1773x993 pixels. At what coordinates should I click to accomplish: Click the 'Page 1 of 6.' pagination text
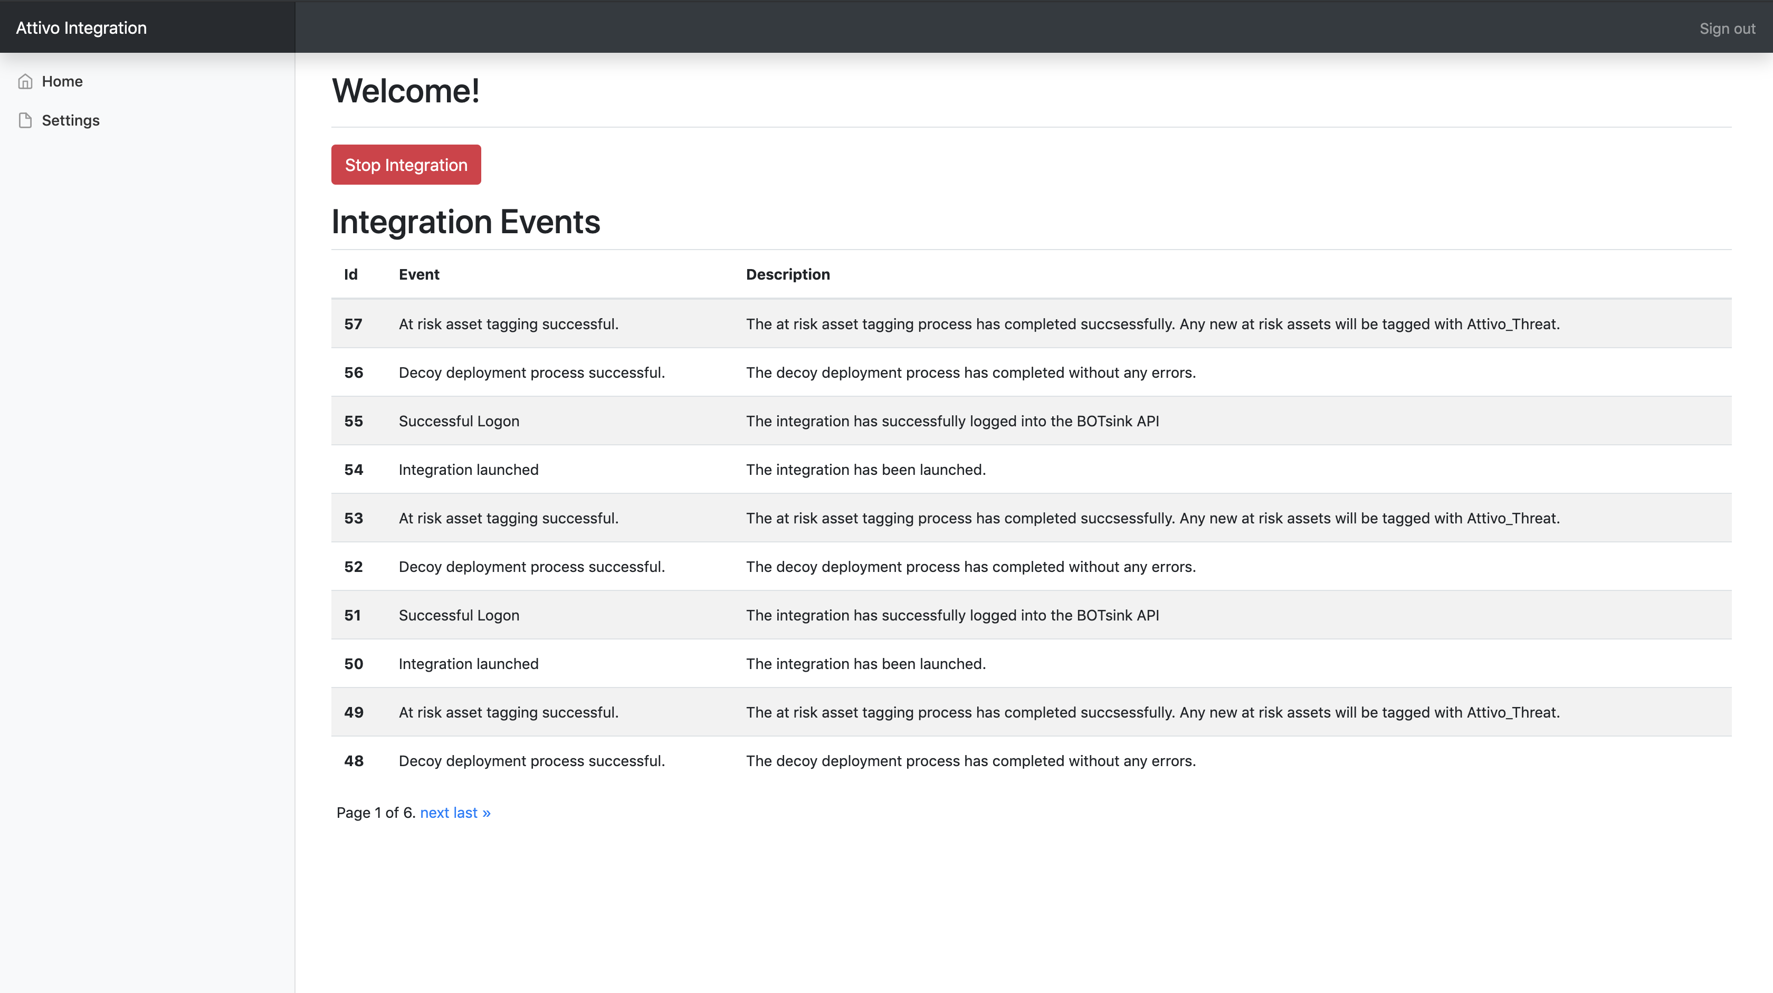376,813
